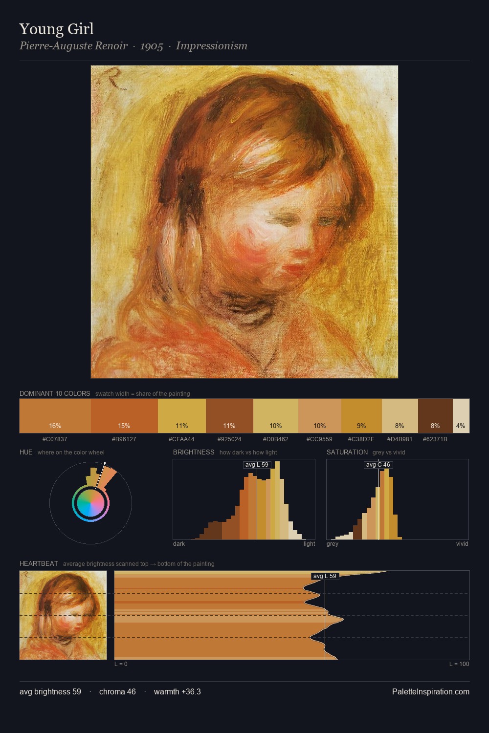Viewport: 489px width, 733px height.
Task: Click the 'Pierre-Auguste Renoir' artist name
Action: tap(74, 46)
